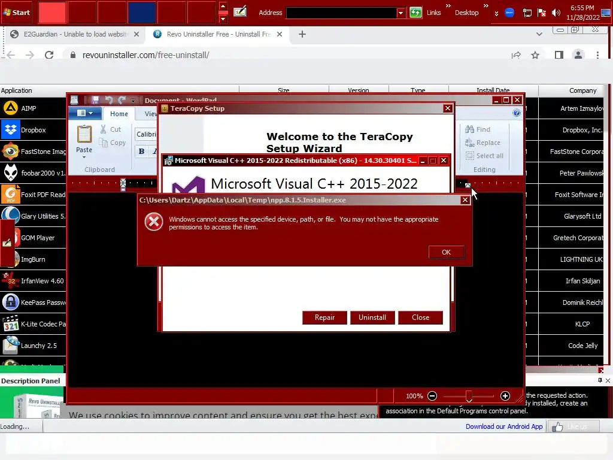Click Replace in WordPad Editing group
The image size is (613, 460).
[x=483, y=143]
